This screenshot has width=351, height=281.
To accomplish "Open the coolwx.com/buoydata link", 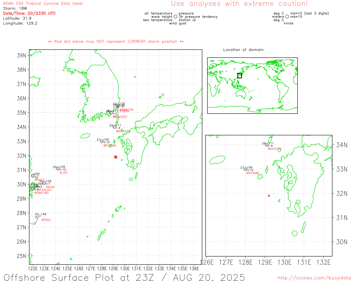I will pos(314,278).
